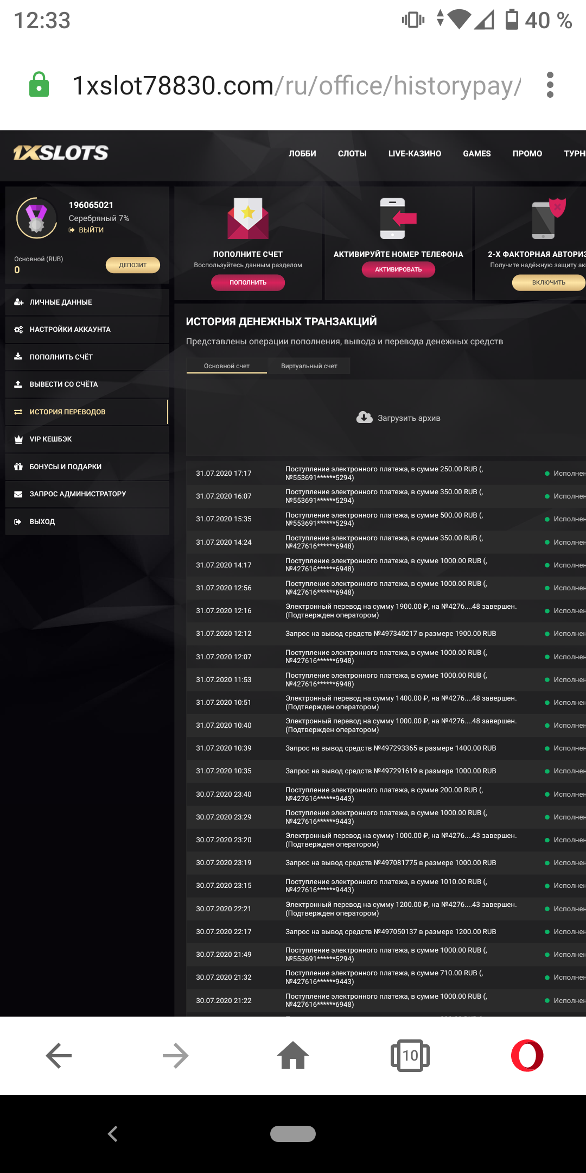Switch to Виртуальный счет tab
The height and width of the screenshot is (1173, 586).
pyautogui.click(x=309, y=366)
